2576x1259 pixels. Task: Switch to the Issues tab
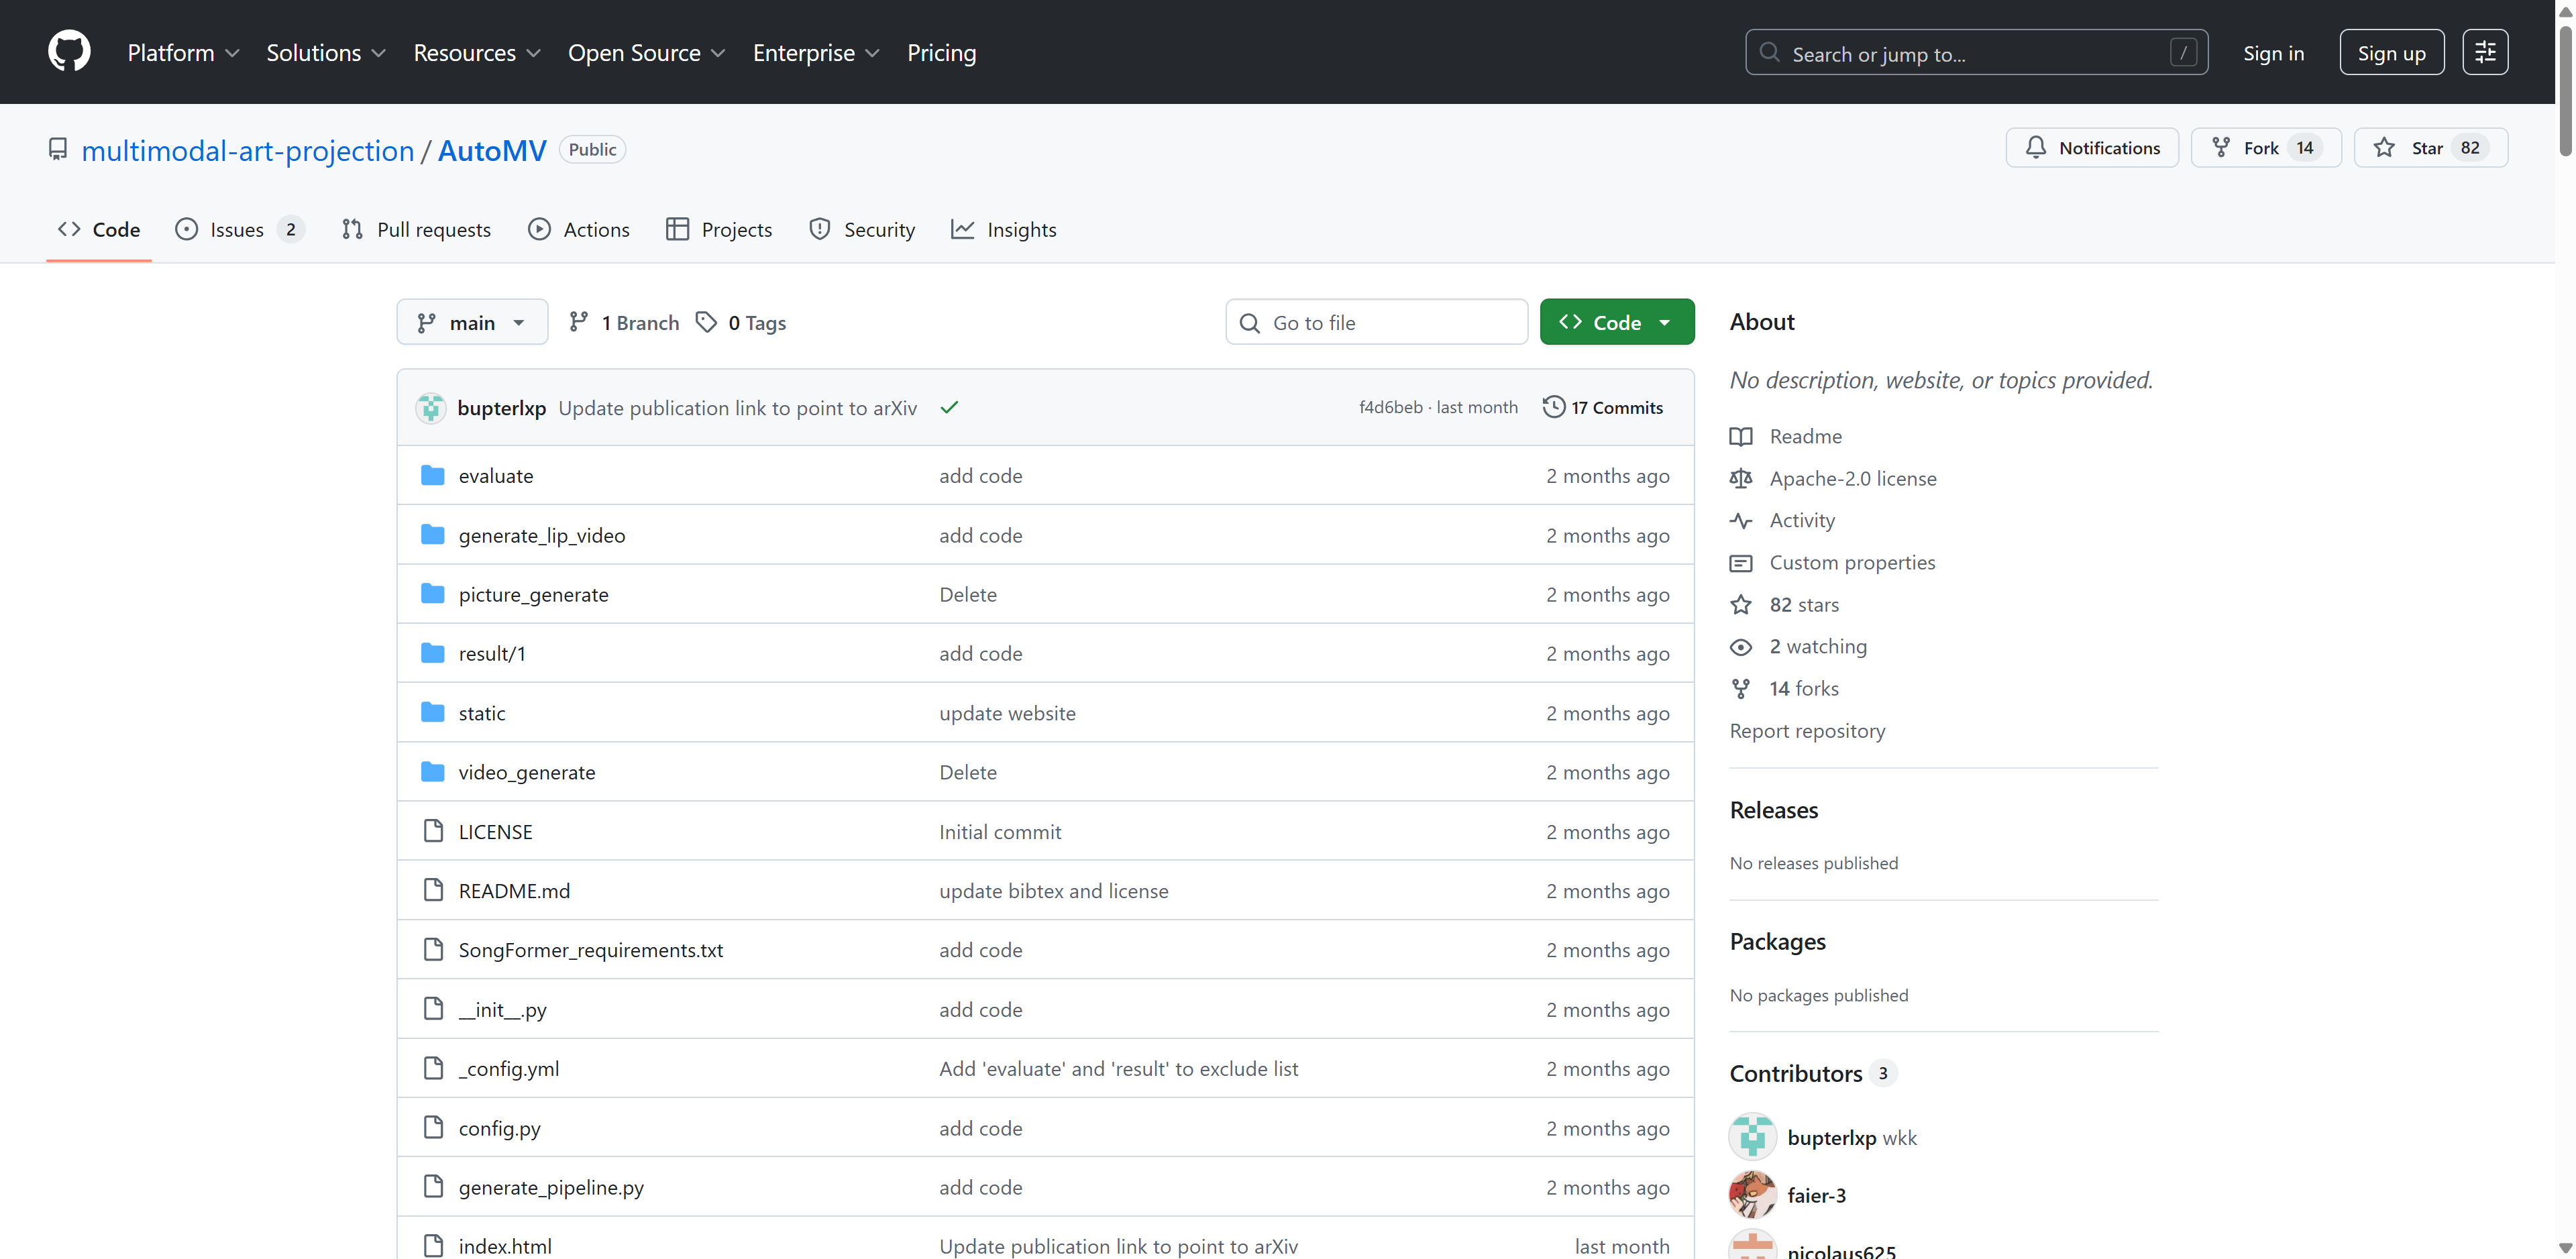[x=238, y=230]
